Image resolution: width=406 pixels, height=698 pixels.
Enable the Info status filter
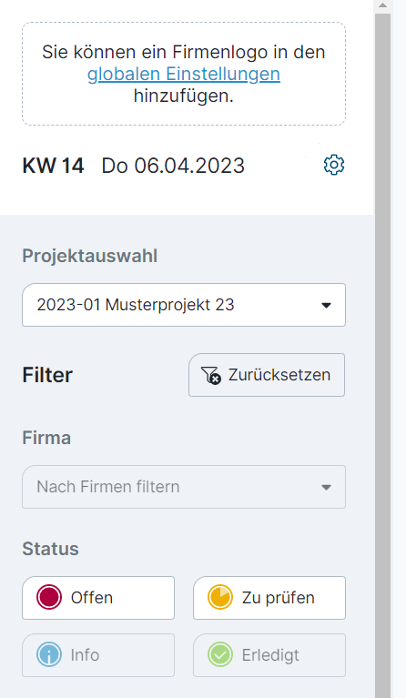(x=98, y=655)
